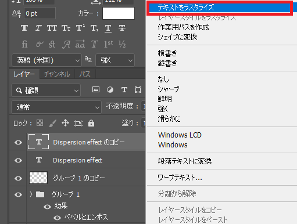Enable All Caps text style

[x=52, y=28]
